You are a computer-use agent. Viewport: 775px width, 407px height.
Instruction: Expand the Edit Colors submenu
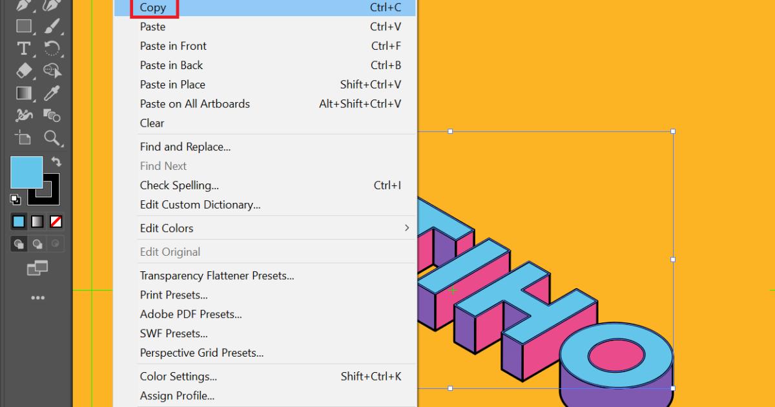(265, 228)
